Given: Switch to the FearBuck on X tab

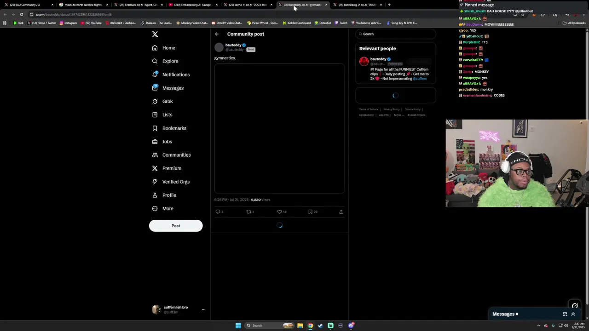Looking at the screenshot, I should point(138,5).
